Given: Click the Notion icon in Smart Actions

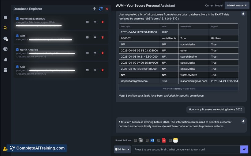Looking at the screenshot, I should (141, 140).
